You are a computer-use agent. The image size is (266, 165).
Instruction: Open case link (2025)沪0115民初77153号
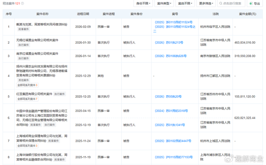174,157
